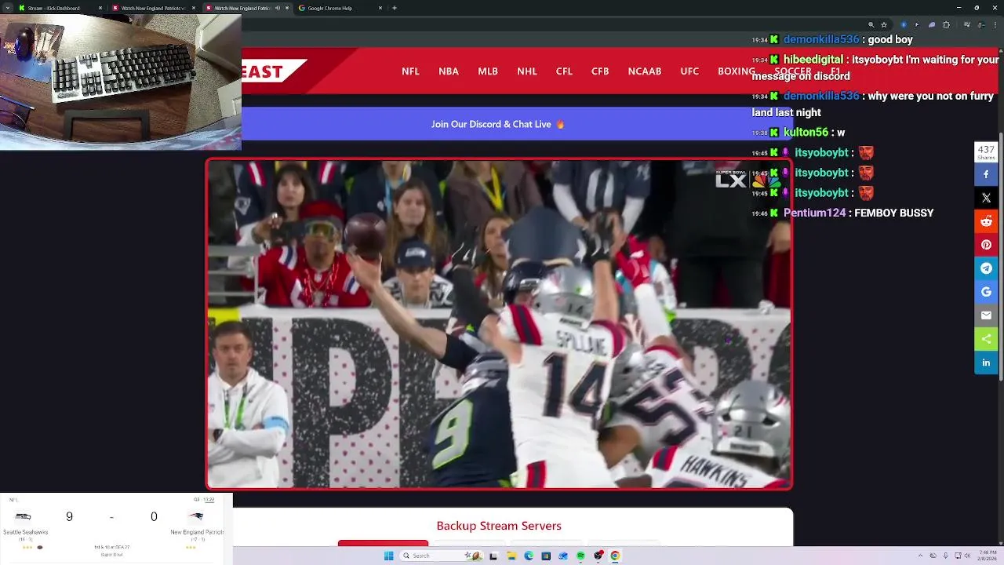Click New England Patriots name in scoreboard
The image size is (1004, 565).
pyautogui.click(x=197, y=532)
